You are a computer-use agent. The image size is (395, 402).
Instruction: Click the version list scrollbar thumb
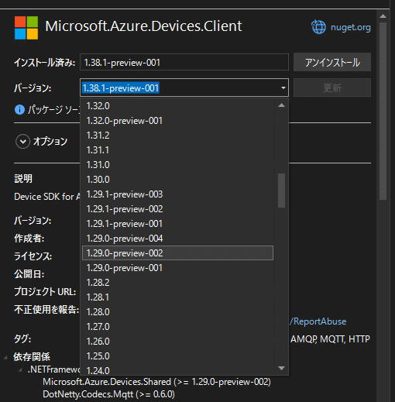click(281, 191)
